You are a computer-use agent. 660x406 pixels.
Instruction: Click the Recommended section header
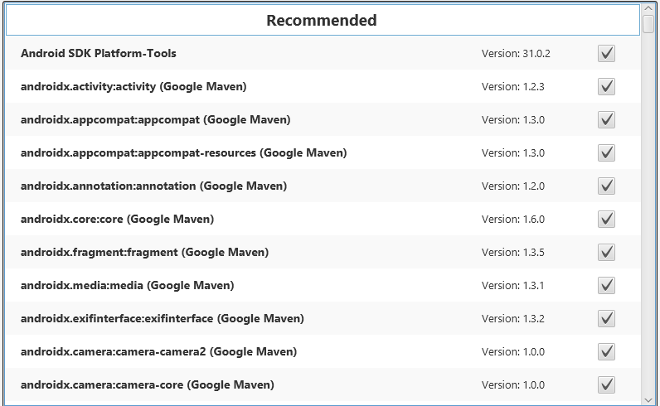coord(322,21)
